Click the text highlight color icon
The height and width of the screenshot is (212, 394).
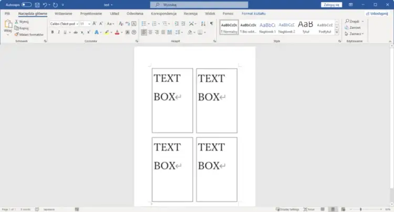click(x=107, y=32)
